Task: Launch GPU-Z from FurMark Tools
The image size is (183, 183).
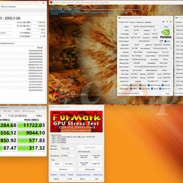Action: click(x=57, y=164)
